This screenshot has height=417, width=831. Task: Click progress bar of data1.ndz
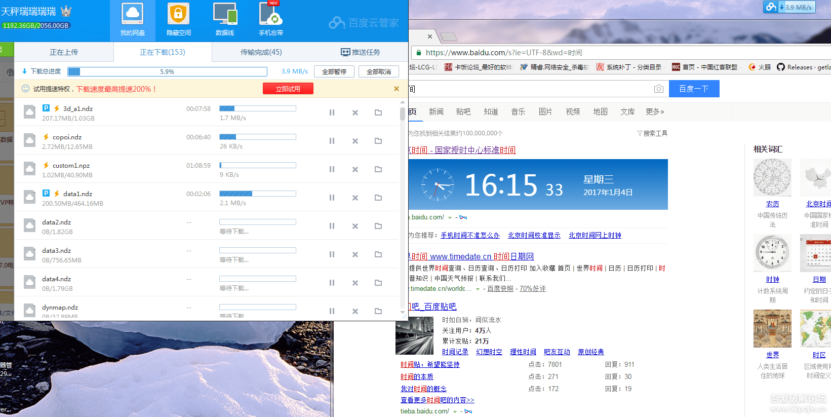pyautogui.click(x=257, y=194)
